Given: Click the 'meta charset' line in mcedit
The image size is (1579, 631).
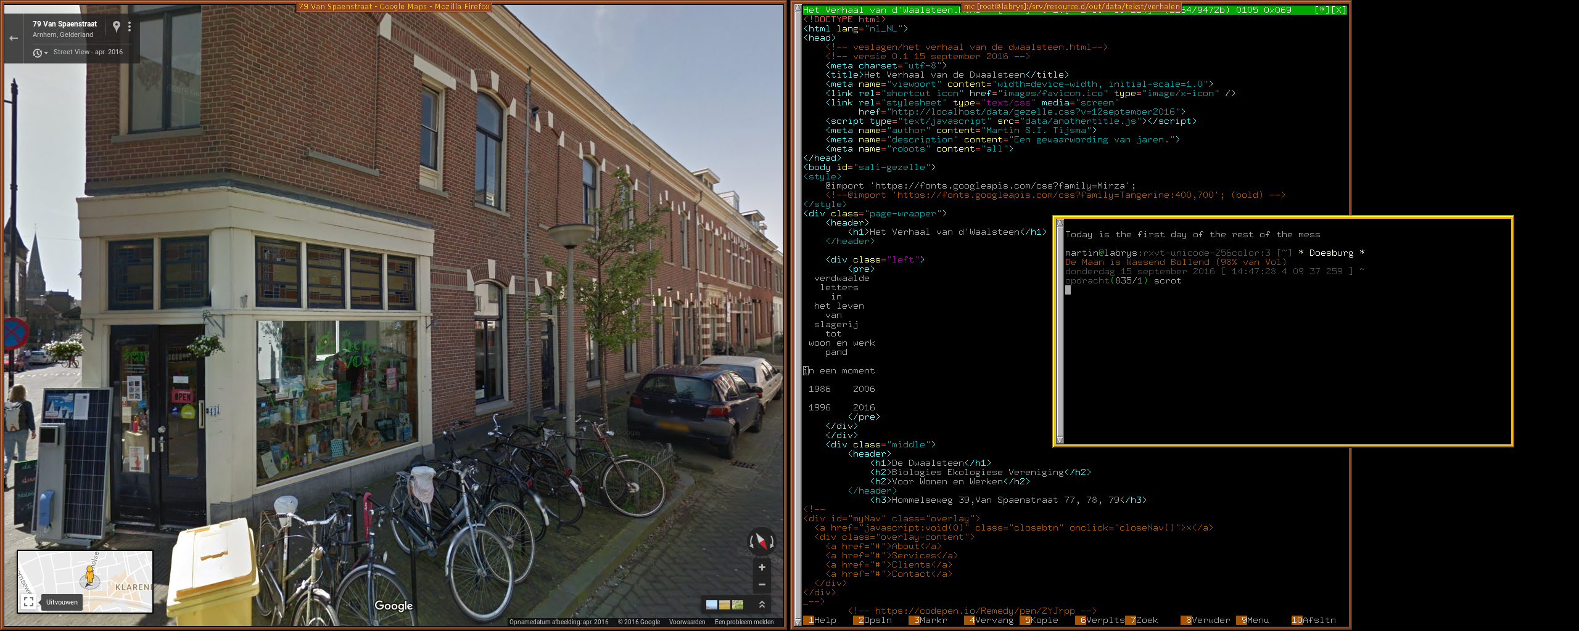Looking at the screenshot, I should [886, 65].
